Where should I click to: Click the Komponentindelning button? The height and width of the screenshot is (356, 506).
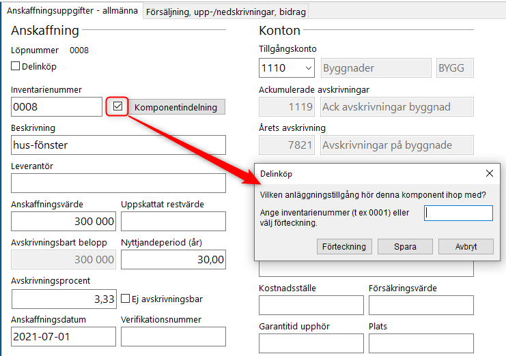tap(176, 107)
